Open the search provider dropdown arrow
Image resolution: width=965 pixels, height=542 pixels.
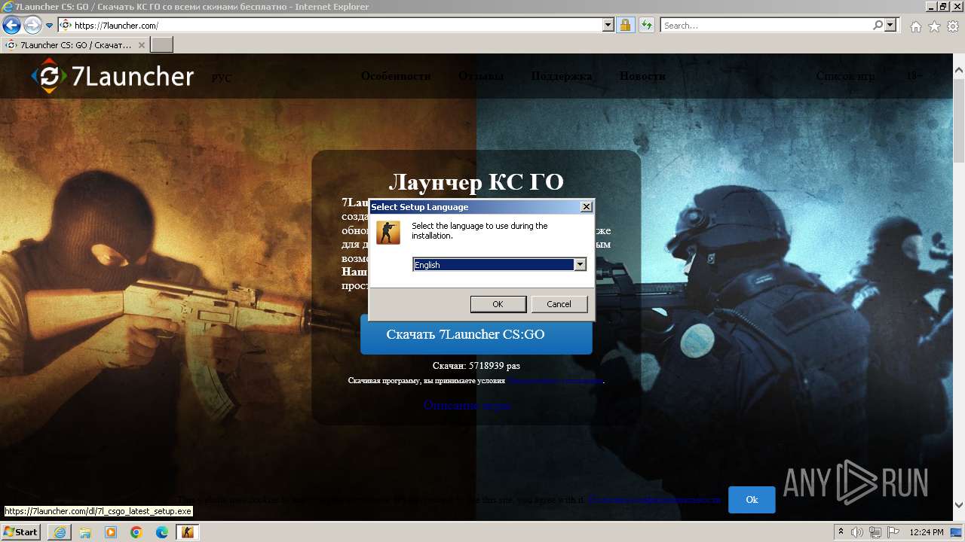(890, 26)
